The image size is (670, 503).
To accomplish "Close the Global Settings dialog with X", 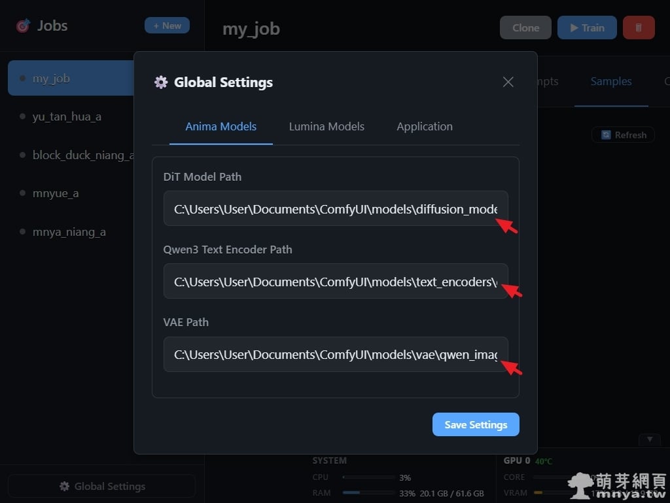I will tap(508, 82).
